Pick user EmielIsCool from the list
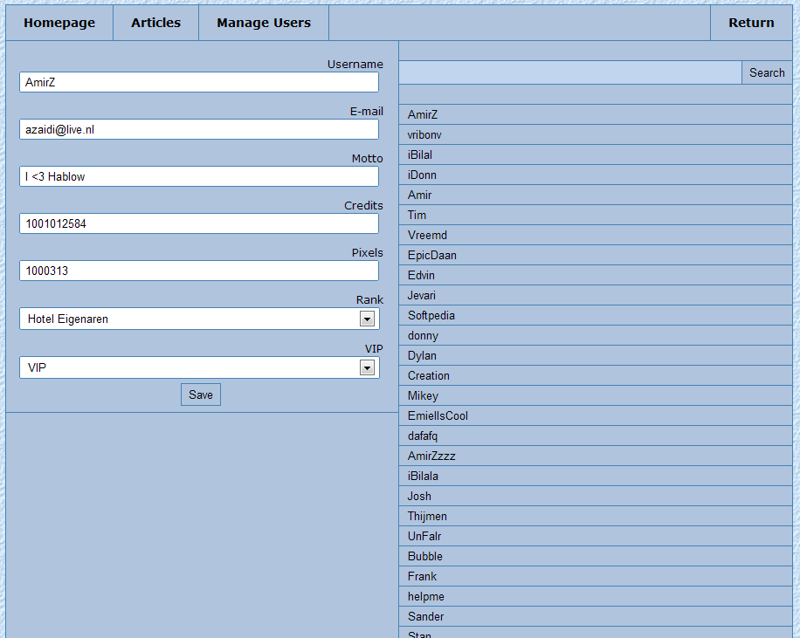This screenshot has height=638, width=800. tap(438, 415)
